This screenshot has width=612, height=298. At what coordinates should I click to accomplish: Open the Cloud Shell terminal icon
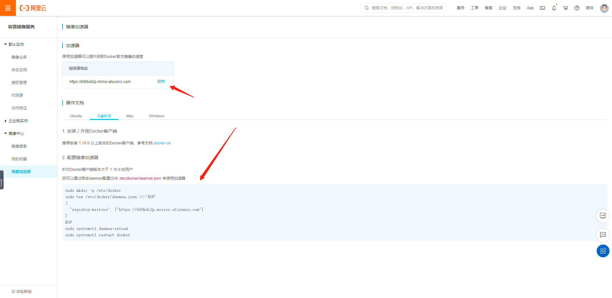click(x=543, y=8)
